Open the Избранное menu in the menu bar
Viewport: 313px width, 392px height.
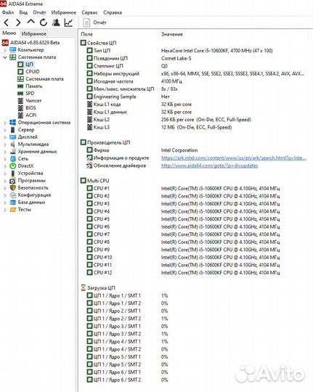point(64,12)
